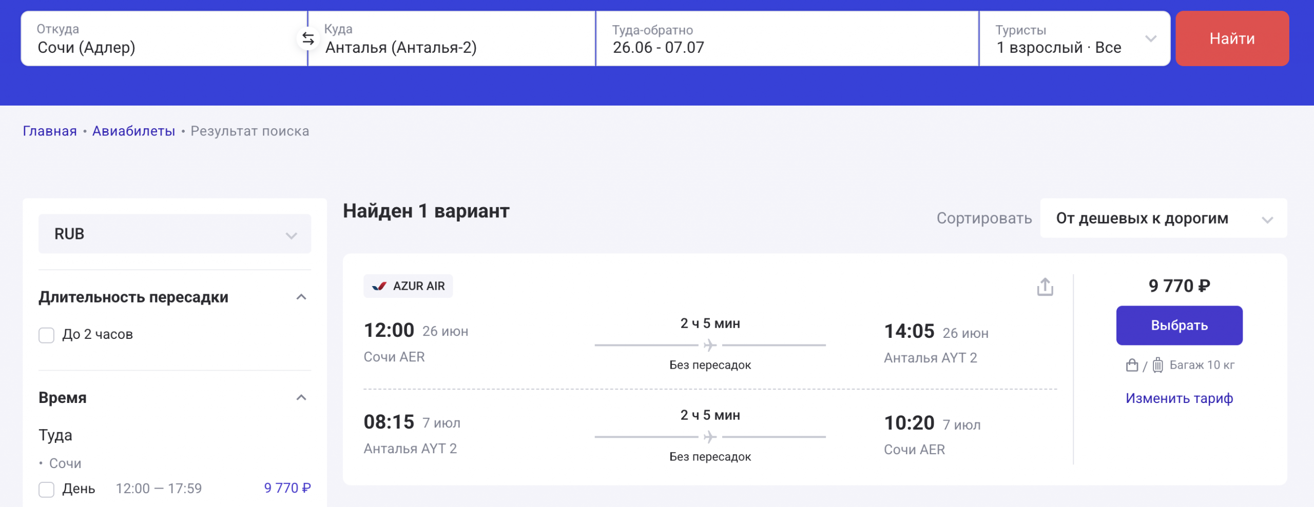1314x507 pixels.
Task: Click the '12:00 — 17:59' time range
Action: pos(159,489)
